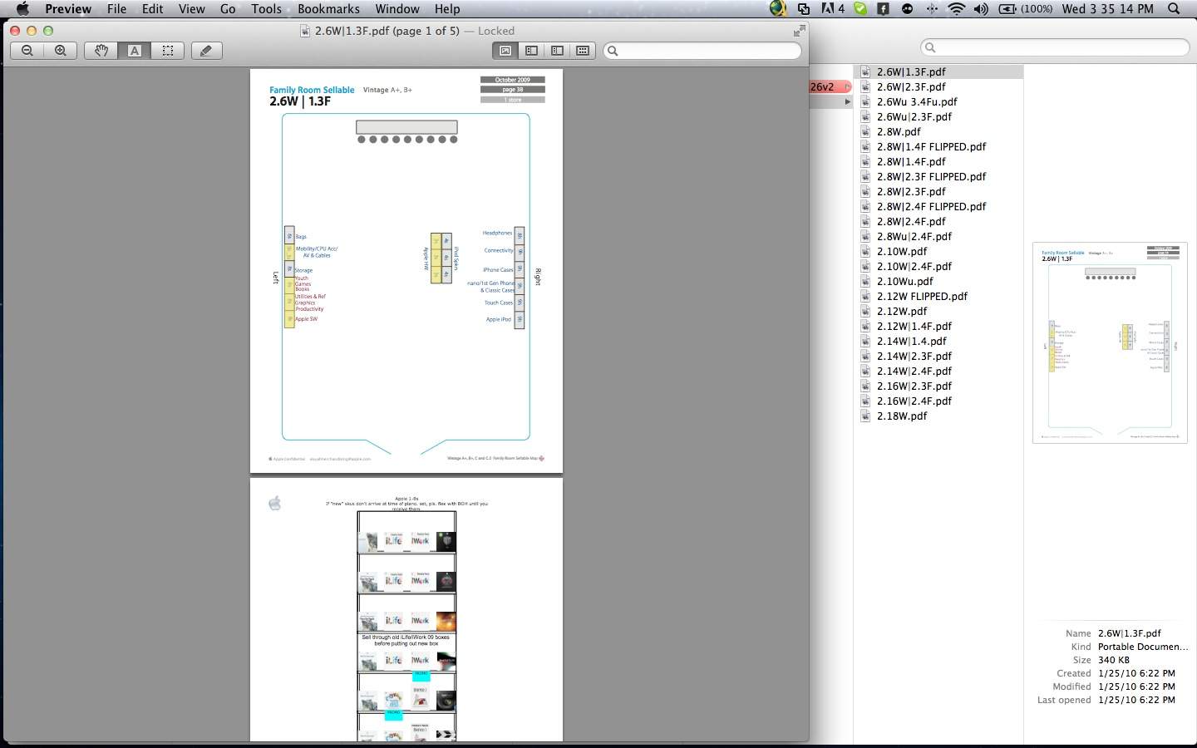Select the 2.18W.pdf file
Viewport: 1197px width, 748px height.
coord(901,416)
